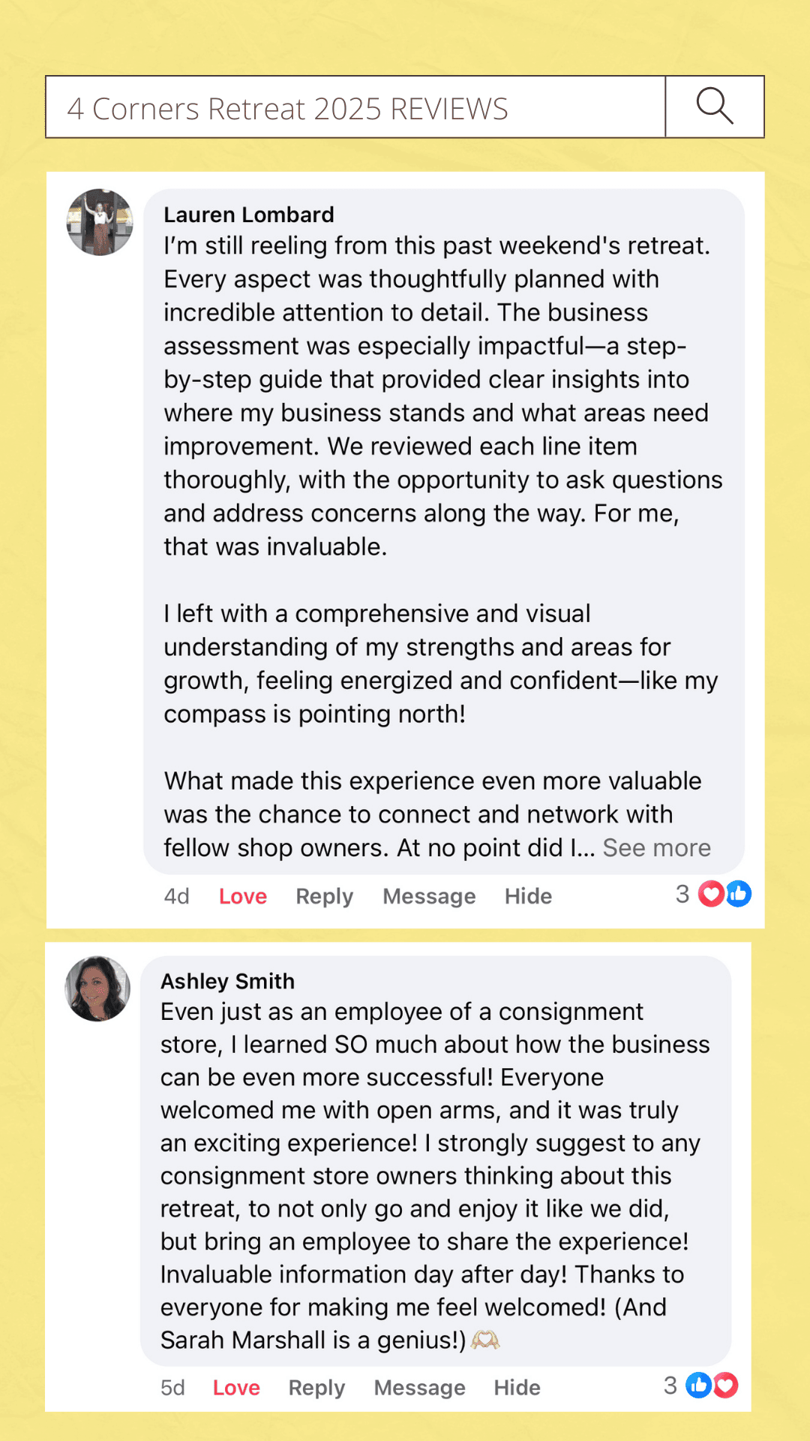
Task: Click thumbs-up reaction icon on Lauren's comment
Action: (739, 894)
